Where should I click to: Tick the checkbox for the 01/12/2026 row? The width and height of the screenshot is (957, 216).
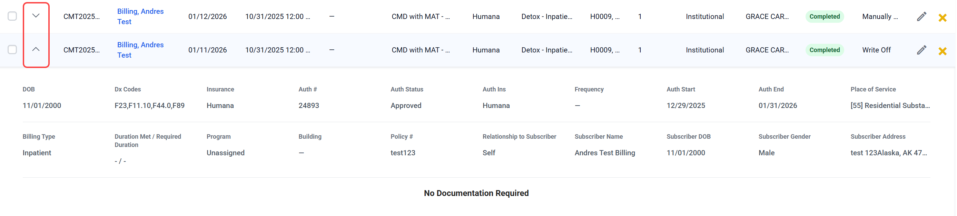12,16
